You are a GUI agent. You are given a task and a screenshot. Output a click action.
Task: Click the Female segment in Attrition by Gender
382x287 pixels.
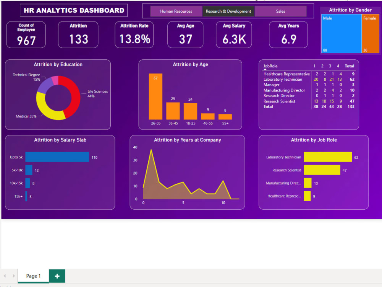[370, 34]
